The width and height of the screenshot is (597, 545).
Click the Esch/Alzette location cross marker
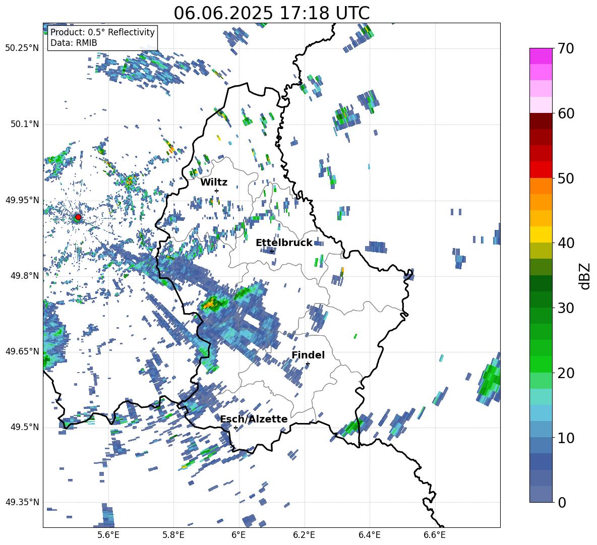click(x=235, y=428)
